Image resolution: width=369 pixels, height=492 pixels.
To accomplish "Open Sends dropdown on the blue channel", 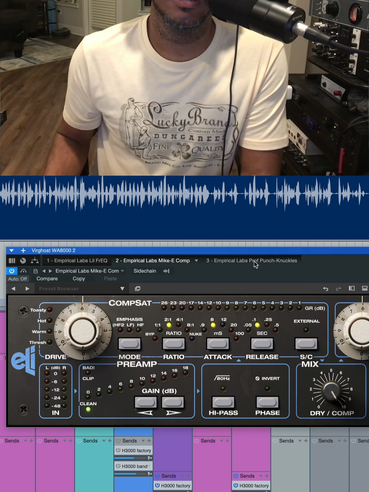I will [x=143, y=441].
